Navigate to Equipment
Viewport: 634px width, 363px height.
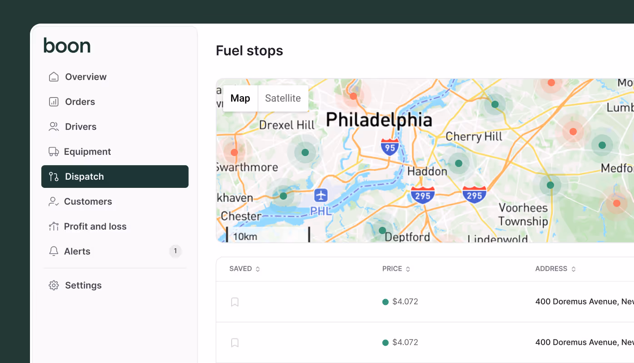pyautogui.click(x=115, y=152)
